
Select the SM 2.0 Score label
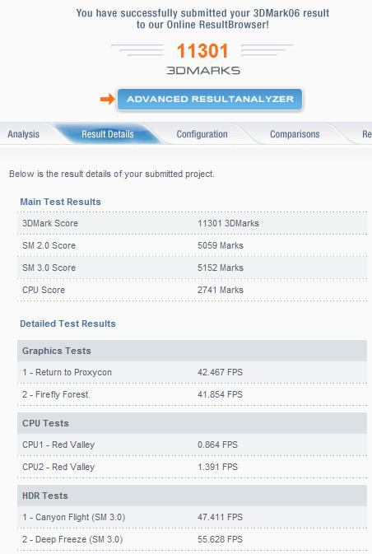pyautogui.click(x=49, y=245)
